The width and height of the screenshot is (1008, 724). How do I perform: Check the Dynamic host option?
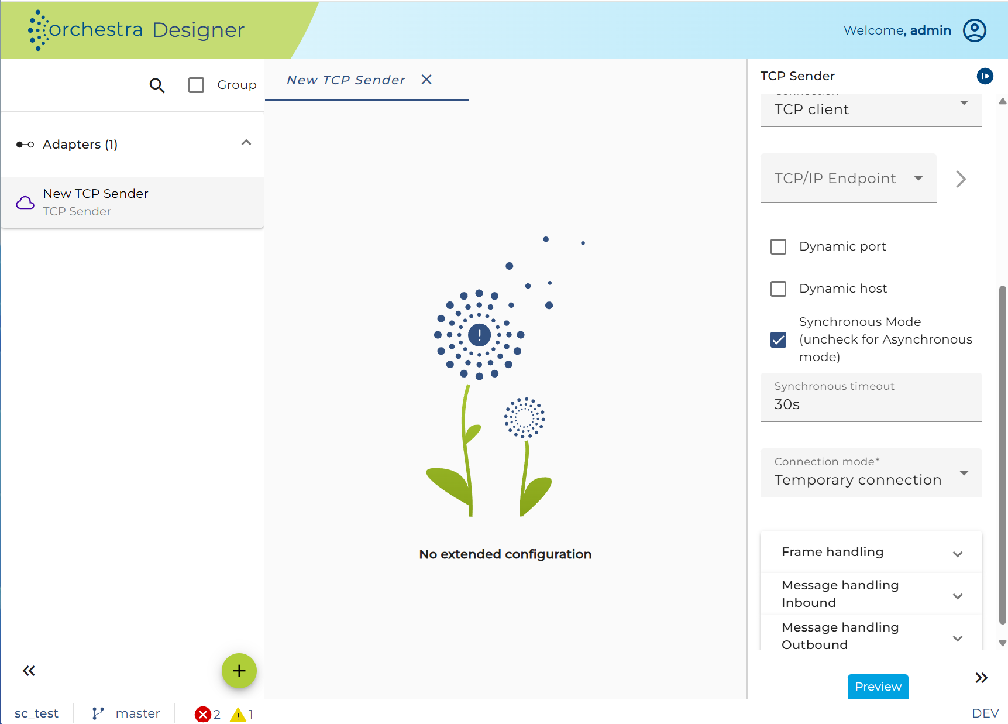(778, 289)
